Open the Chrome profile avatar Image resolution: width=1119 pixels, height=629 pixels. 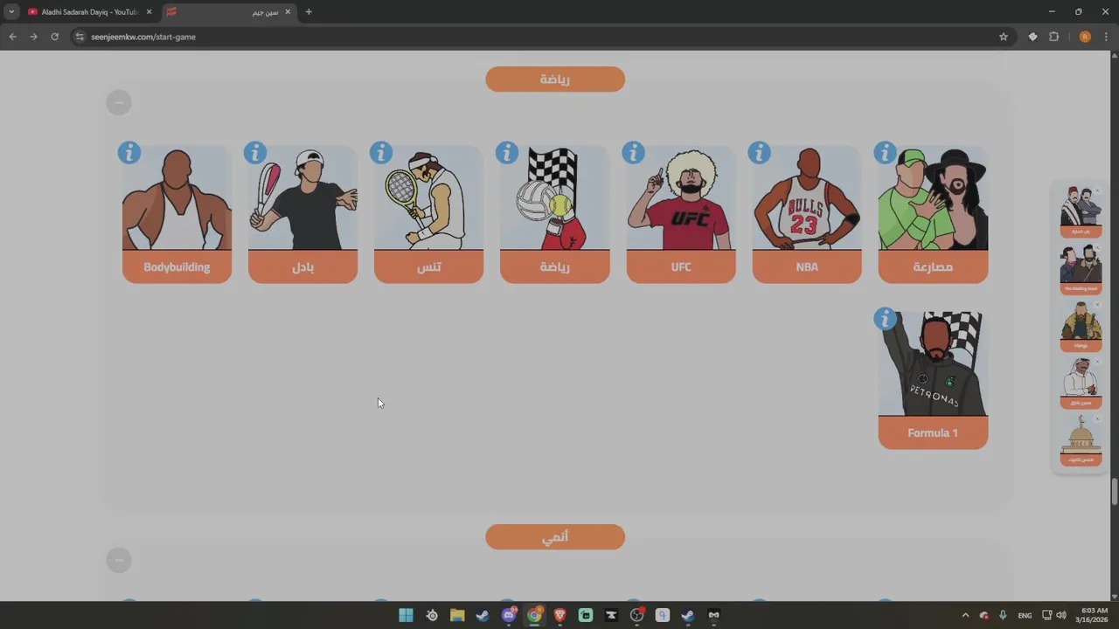pyautogui.click(x=1085, y=37)
